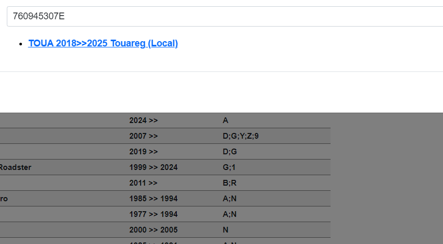The image size is (443, 244).
Task: Click "A;N" in the 1985 >> 1994 row
Action: [230, 199]
